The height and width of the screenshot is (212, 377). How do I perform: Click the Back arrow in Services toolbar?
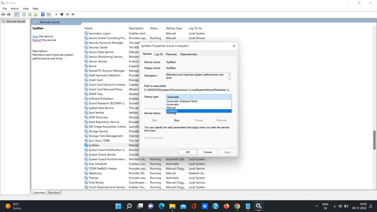pyautogui.click(x=3, y=14)
